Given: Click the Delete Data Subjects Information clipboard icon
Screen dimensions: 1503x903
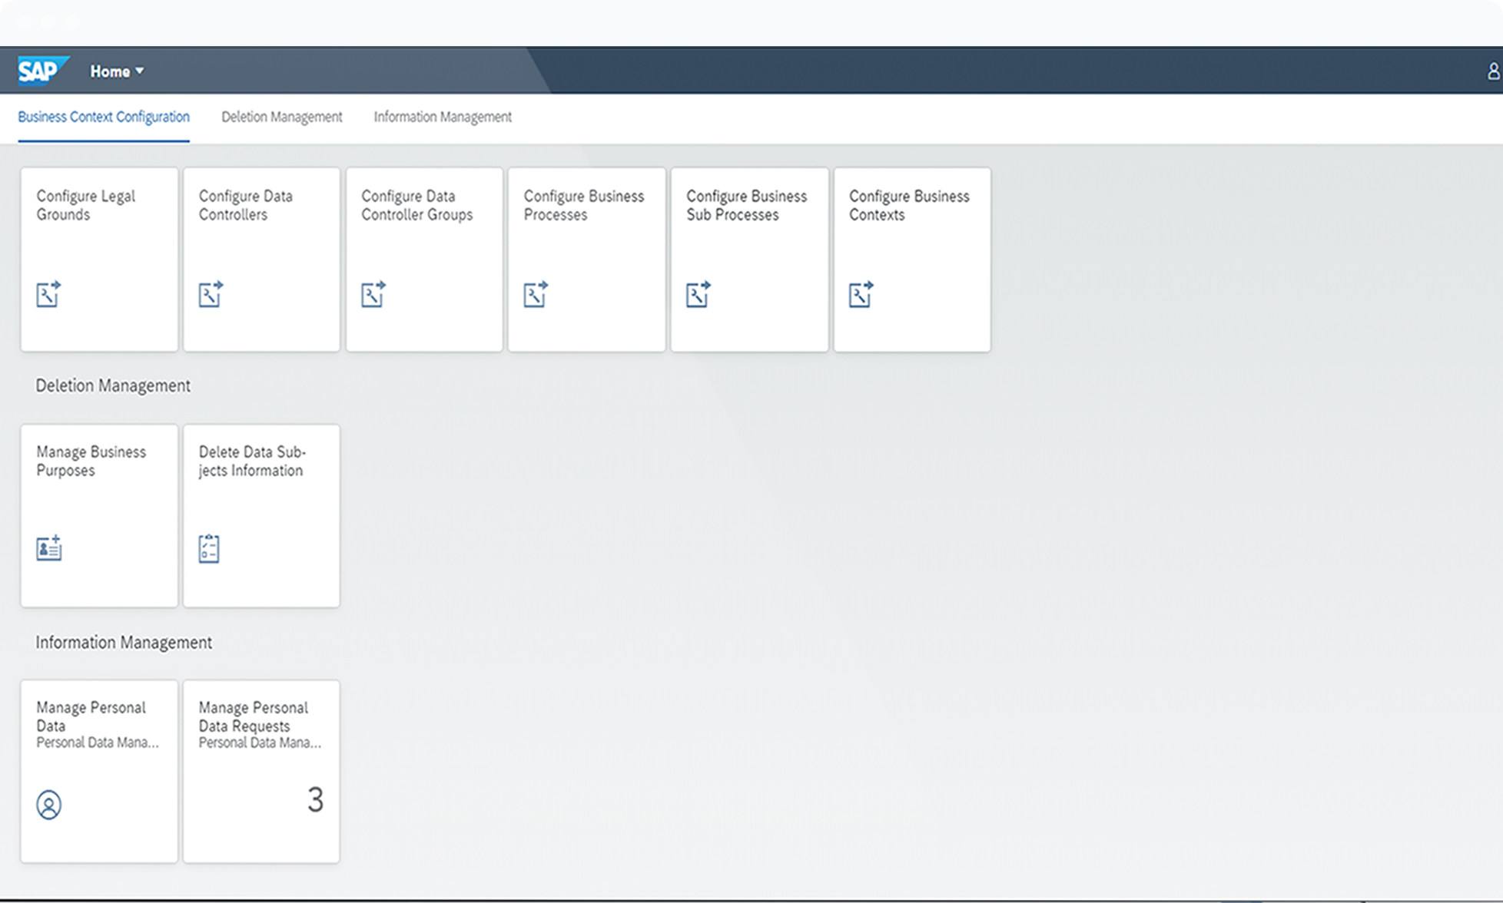Looking at the screenshot, I should click(x=208, y=547).
